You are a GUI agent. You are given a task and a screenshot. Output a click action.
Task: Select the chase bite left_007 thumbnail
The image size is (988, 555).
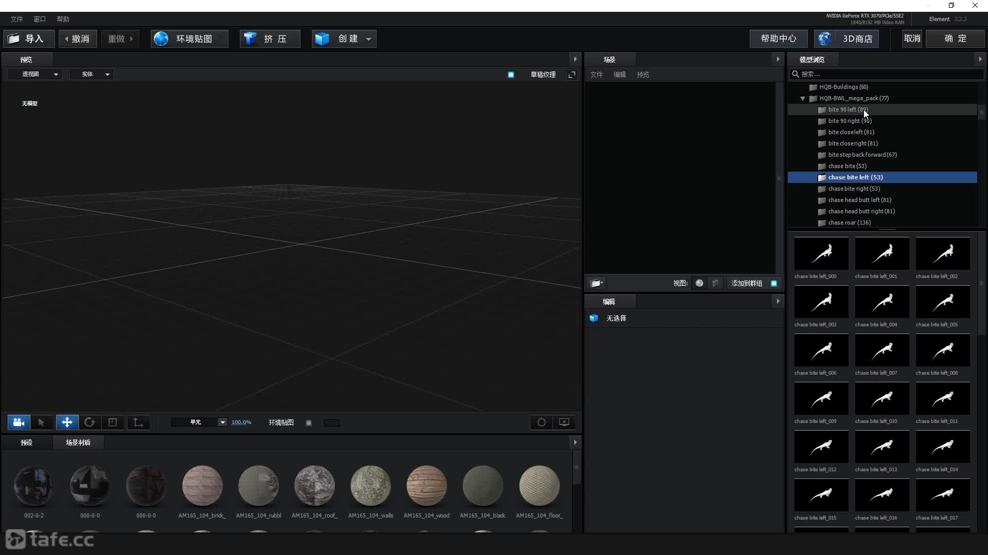pos(882,350)
